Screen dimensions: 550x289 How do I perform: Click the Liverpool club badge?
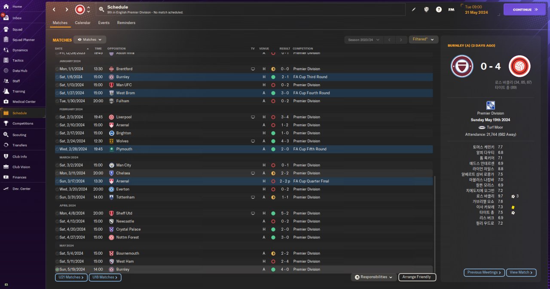(x=111, y=117)
